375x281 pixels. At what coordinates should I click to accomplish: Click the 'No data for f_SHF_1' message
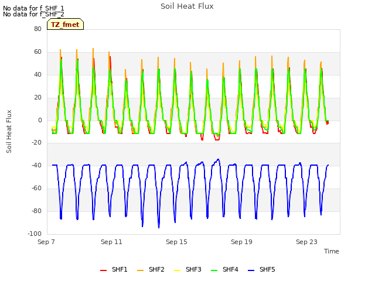coord(33,8)
